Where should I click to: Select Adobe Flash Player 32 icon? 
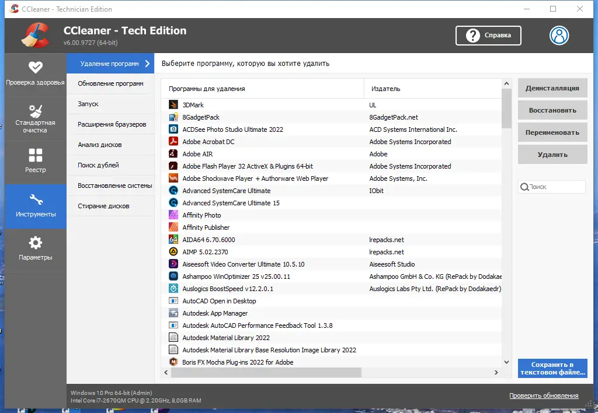173,166
